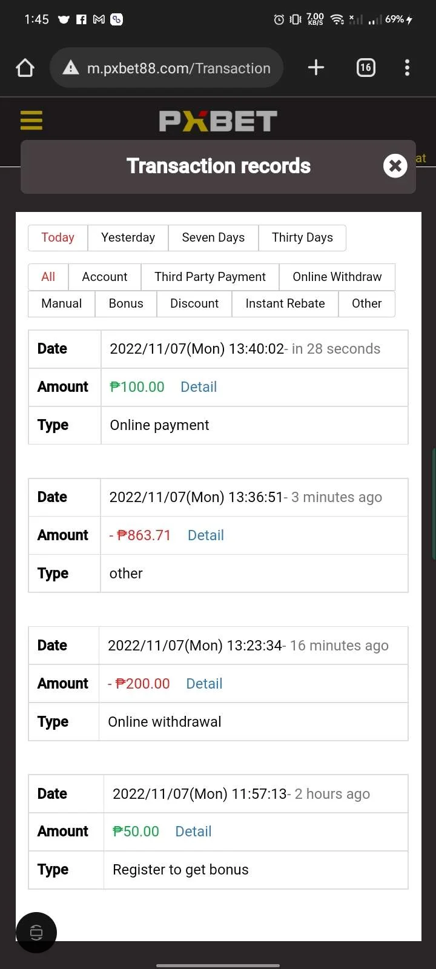This screenshot has width=436, height=969.
Task: Filter by Account transactions
Action: [105, 277]
